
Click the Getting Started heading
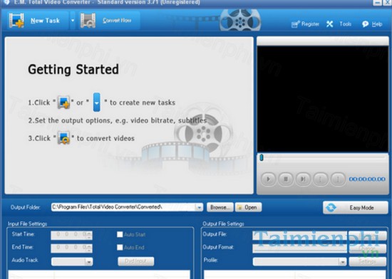point(73,70)
